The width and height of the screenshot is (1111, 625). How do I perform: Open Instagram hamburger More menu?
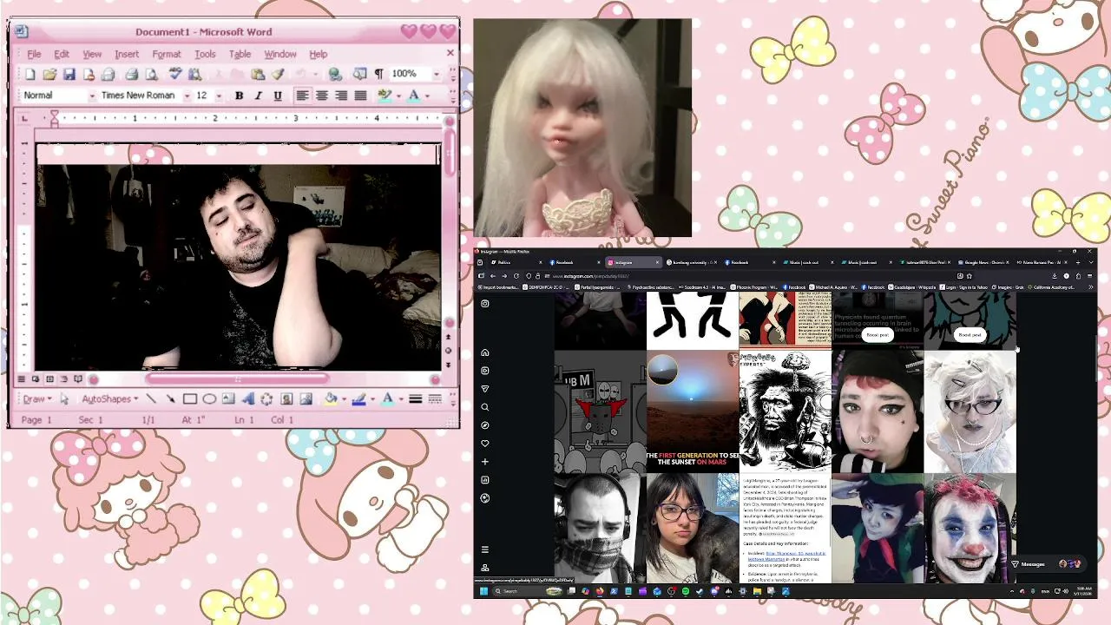pyautogui.click(x=485, y=549)
